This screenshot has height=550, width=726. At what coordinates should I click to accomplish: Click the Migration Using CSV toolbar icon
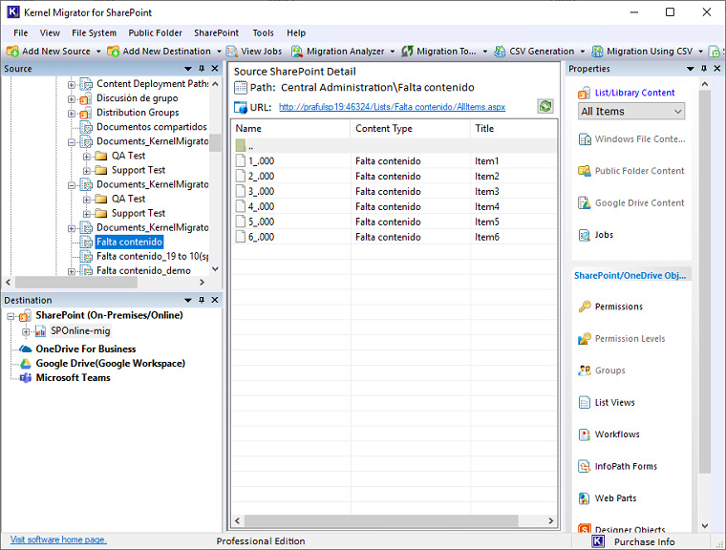[x=597, y=52]
